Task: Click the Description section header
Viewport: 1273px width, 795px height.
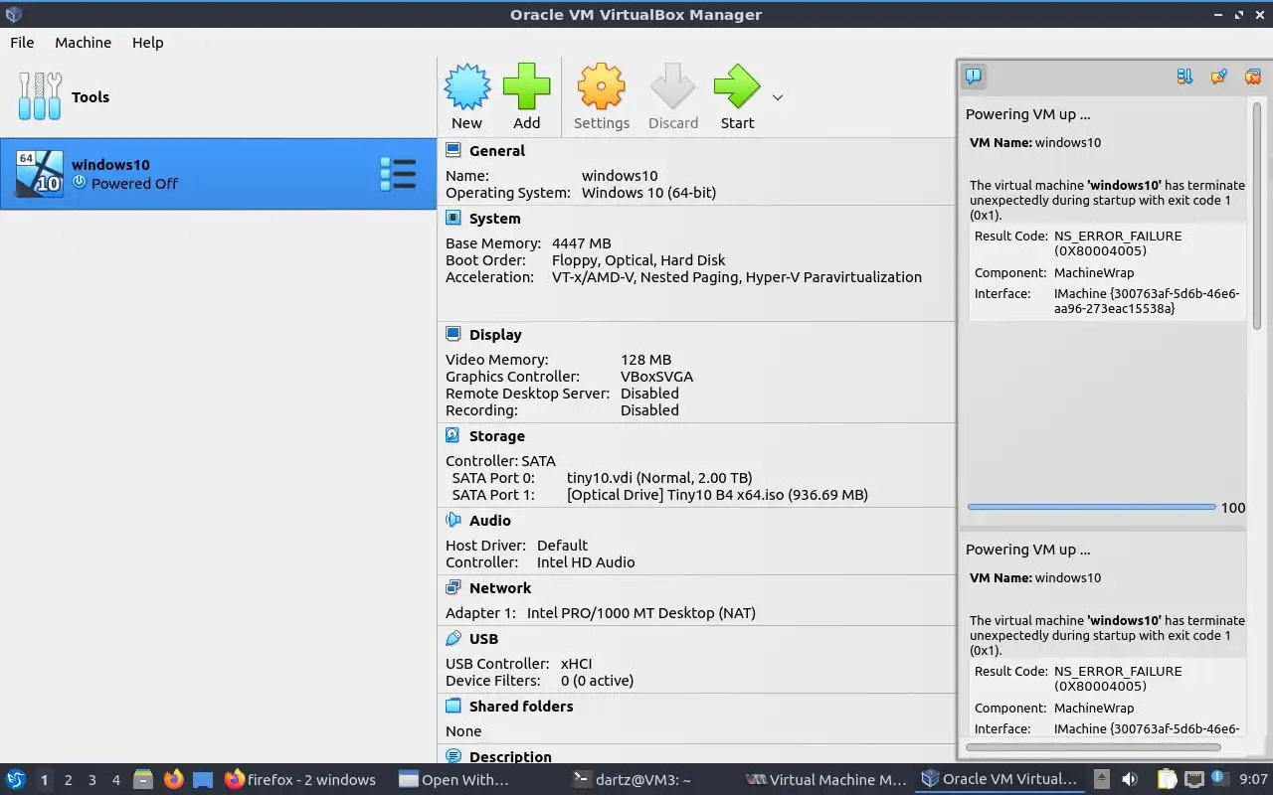Action: [510, 757]
